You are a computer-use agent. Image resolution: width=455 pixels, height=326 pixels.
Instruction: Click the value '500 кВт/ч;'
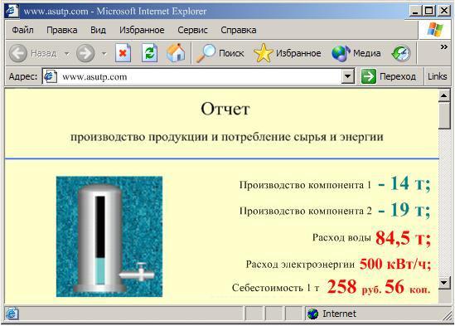tap(395, 264)
